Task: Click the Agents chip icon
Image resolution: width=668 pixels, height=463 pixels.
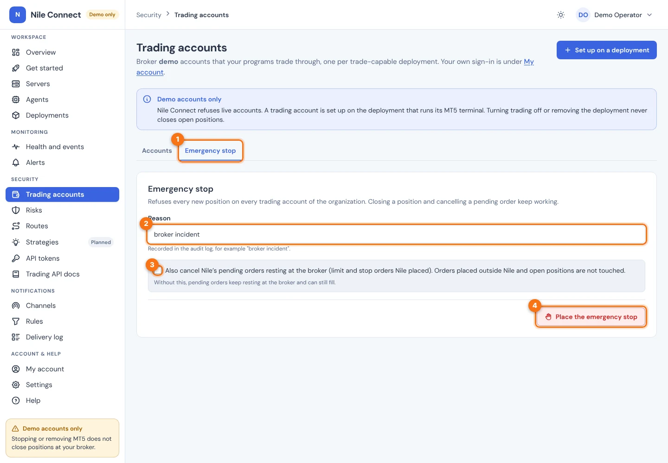Action: pos(16,100)
